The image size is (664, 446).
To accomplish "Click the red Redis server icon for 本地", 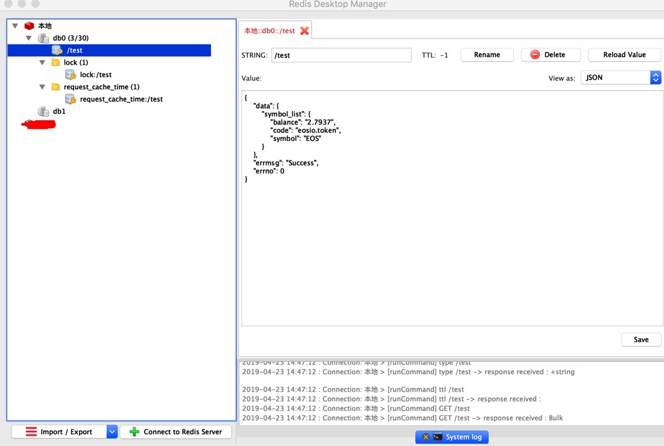I will (29, 26).
